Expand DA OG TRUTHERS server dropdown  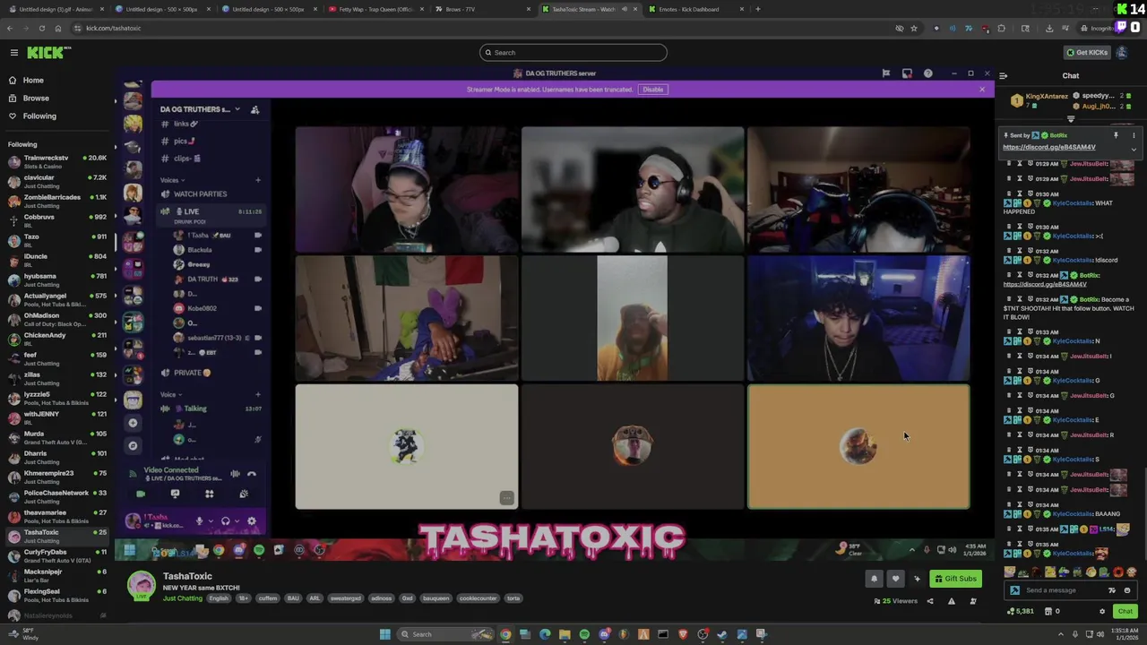(237, 109)
